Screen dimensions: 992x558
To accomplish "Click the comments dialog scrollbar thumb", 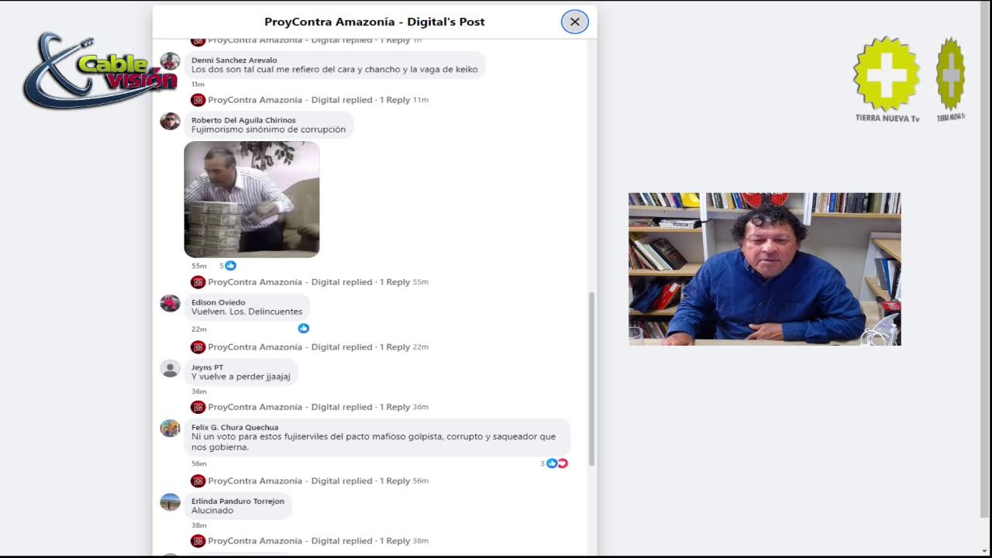I will point(591,378).
